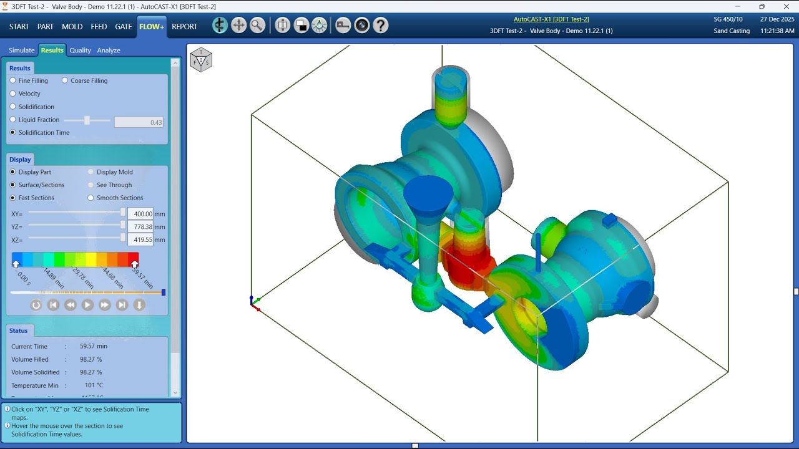This screenshot has width=799, height=449.
Task: Click the Volume Solidified value 98.27 %
Action: pos(91,372)
